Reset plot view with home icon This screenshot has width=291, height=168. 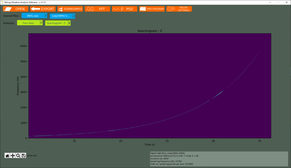[7, 156]
